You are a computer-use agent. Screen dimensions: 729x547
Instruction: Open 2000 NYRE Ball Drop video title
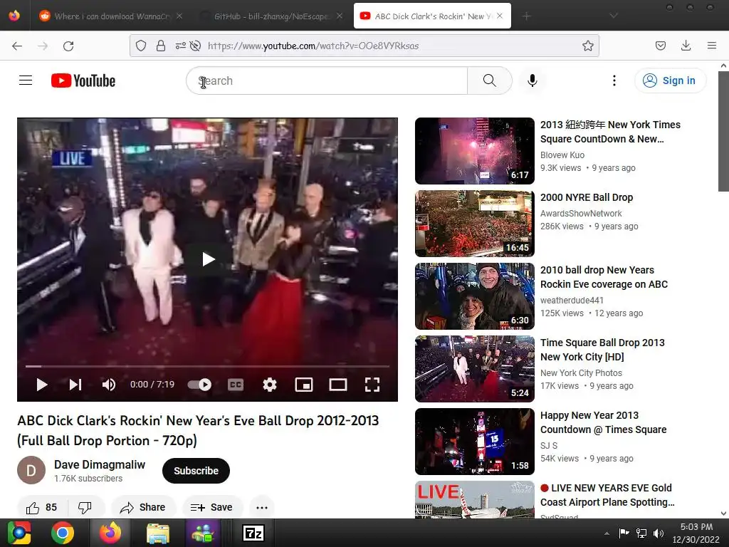[587, 197]
